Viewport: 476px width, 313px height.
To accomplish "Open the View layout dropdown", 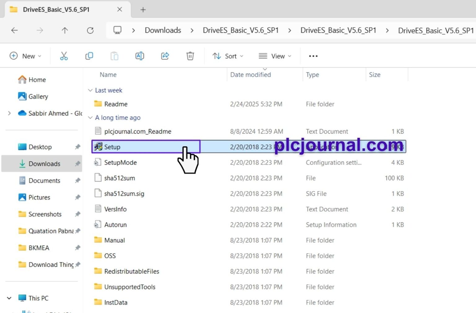I will click(x=275, y=56).
